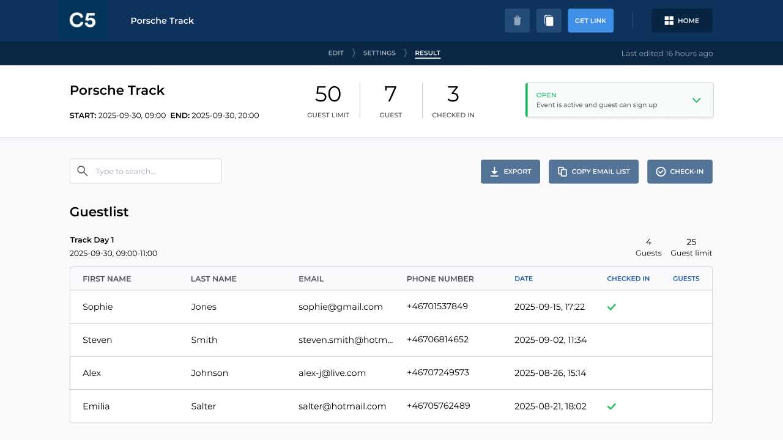Click email alex-j@live.com

(x=332, y=373)
